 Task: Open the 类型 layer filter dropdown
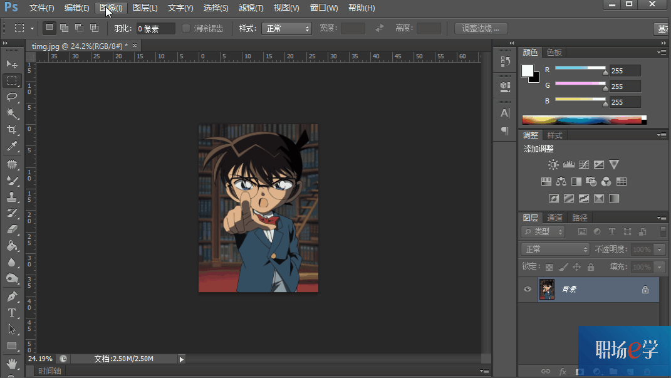(543, 231)
